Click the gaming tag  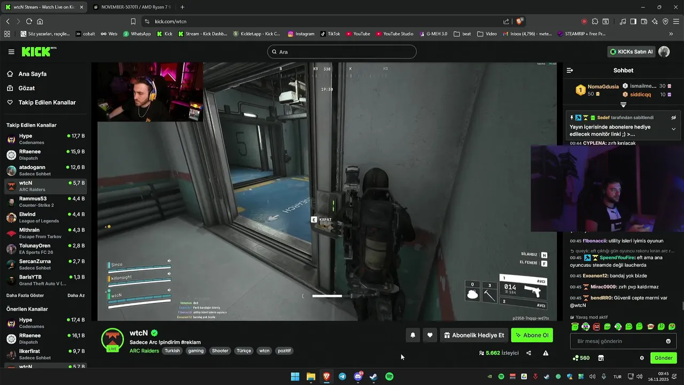196,351
